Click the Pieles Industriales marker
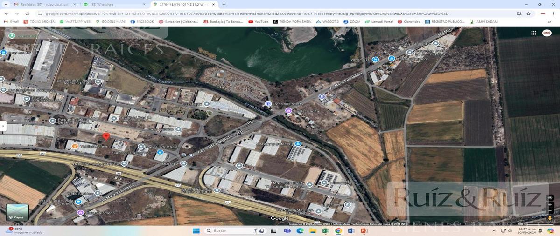 coord(141,146)
